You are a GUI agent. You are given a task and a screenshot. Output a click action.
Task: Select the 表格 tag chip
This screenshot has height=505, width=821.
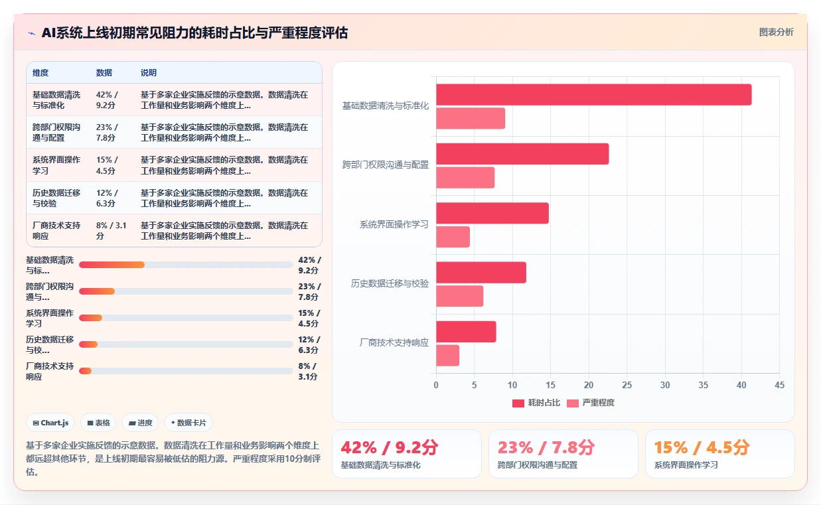[x=98, y=423]
